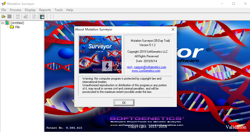250x132 pixels.
Task: Select the yellow File folder icon
Action: coord(12,27)
